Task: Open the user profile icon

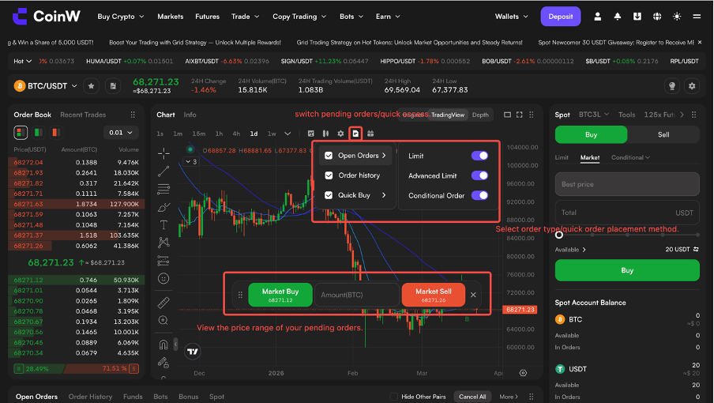Action: (597, 17)
